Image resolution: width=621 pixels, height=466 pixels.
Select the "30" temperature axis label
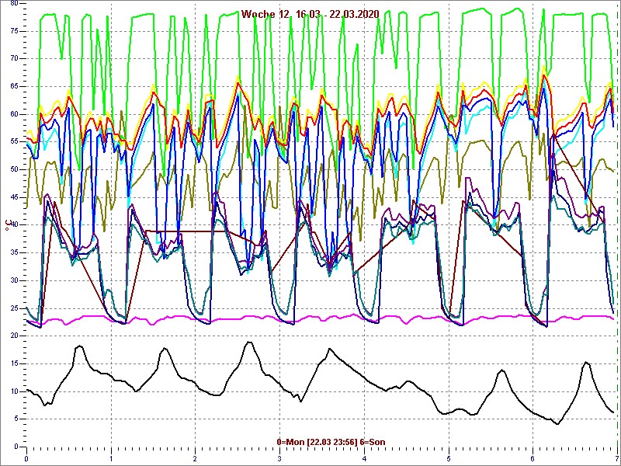click(14, 280)
